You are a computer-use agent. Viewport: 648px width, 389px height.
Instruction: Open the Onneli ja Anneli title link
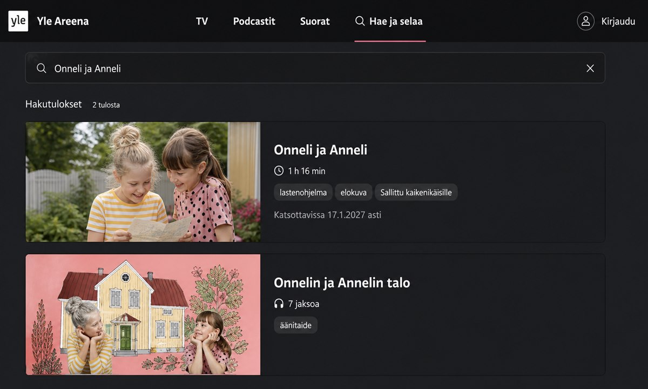point(320,150)
